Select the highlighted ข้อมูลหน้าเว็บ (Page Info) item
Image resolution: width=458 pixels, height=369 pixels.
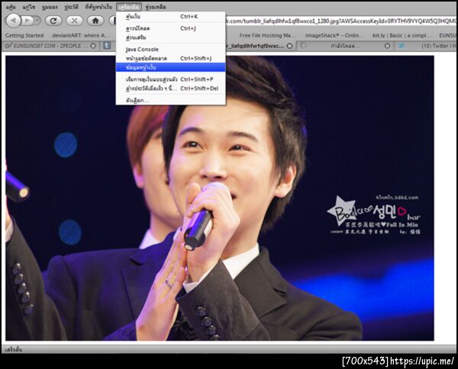point(171,67)
